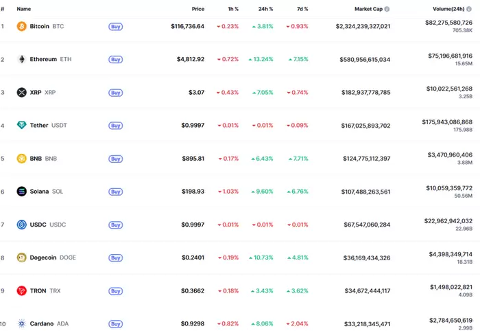Click the Solana logo icon
The height and width of the screenshot is (331, 480).
21,191
